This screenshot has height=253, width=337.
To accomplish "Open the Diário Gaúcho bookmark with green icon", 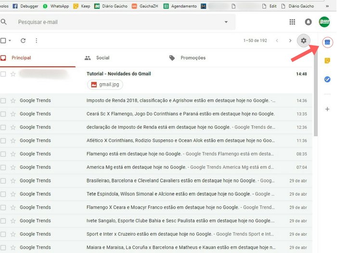I will click(x=111, y=6).
